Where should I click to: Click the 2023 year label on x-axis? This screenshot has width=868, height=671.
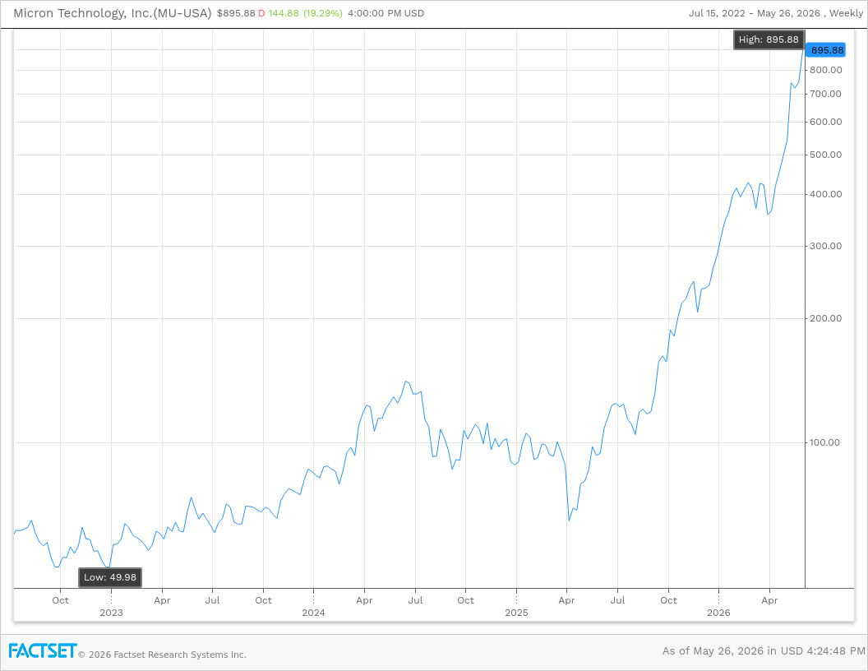click(x=111, y=613)
